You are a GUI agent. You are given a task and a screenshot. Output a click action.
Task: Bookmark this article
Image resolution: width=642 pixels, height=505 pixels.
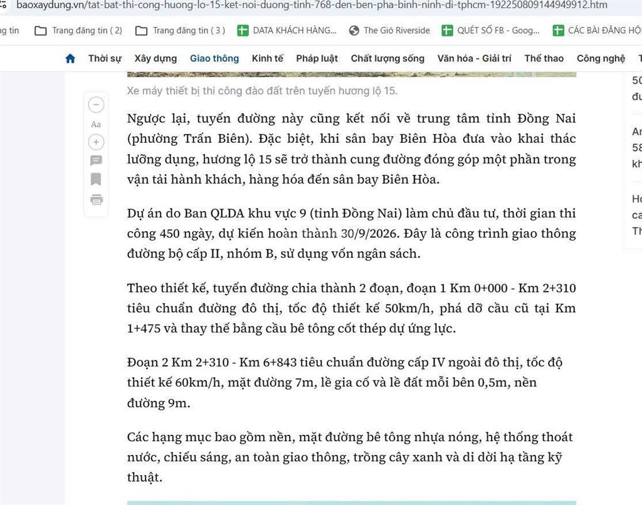pyautogui.click(x=96, y=179)
